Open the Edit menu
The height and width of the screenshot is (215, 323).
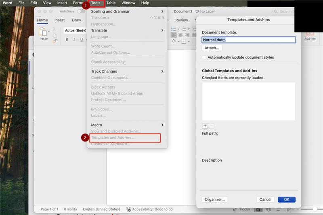pyautogui.click(x=34, y=3)
